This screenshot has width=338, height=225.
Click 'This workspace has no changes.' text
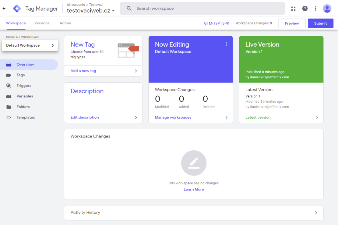coord(194,183)
